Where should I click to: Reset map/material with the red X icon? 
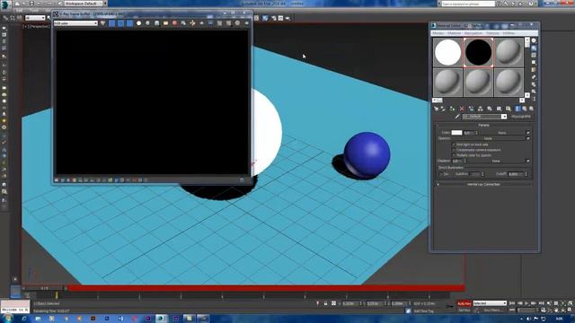pos(462,109)
